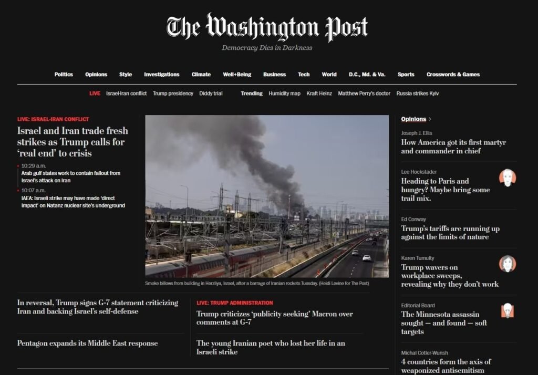Click the Editorial Board lightbulb icon
The image size is (538, 375).
pos(508,311)
